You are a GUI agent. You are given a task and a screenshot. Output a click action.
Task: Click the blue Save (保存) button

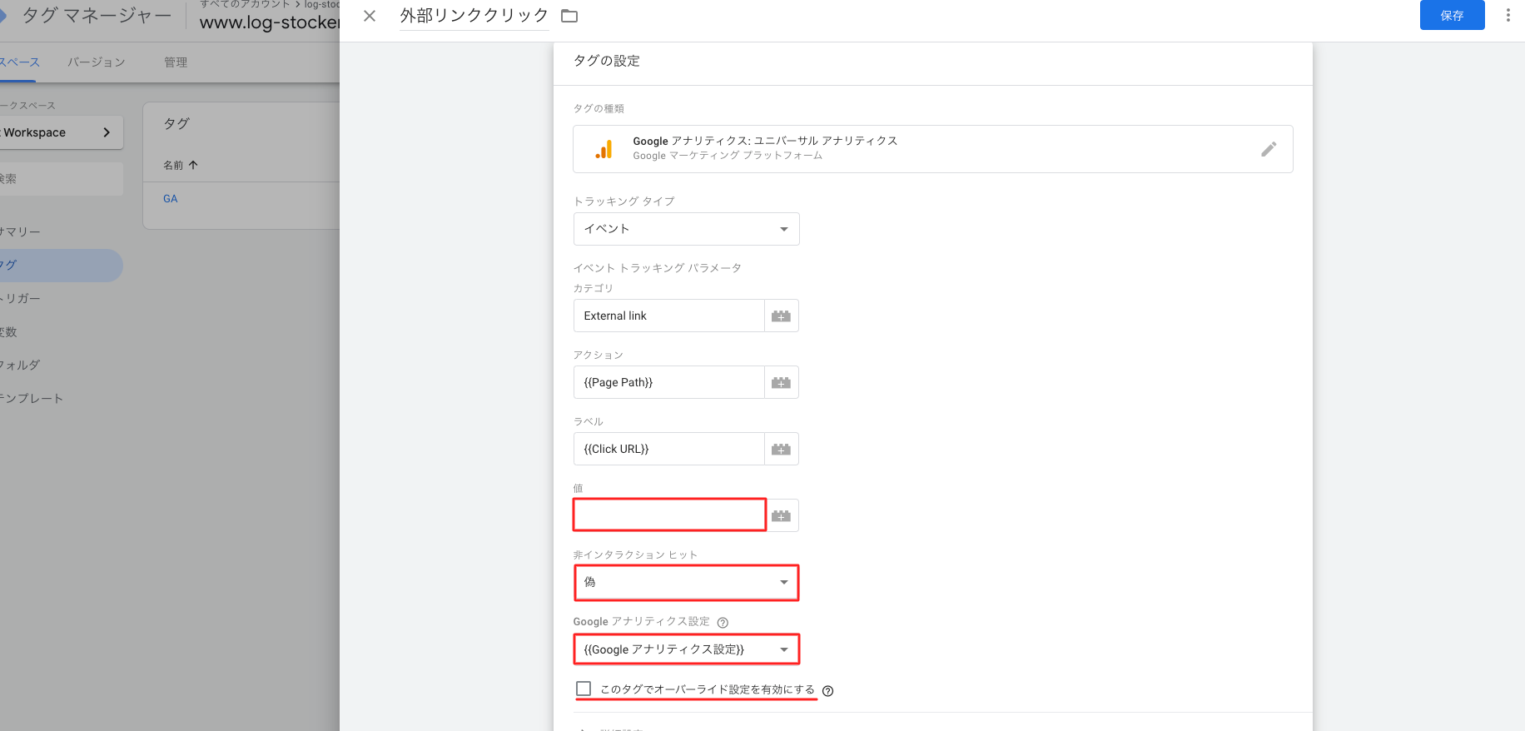coord(1452,15)
